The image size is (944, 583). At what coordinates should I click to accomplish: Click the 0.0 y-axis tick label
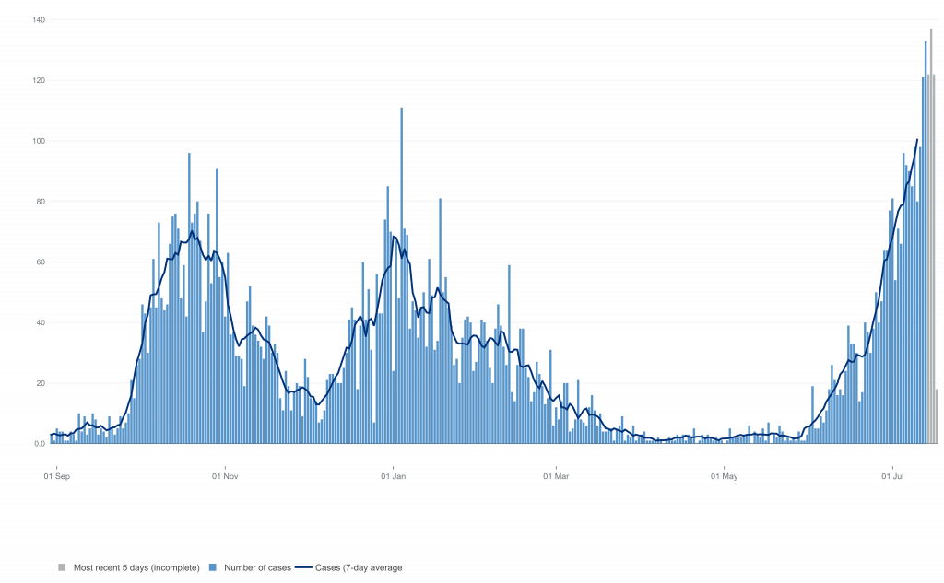pos(41,443)
